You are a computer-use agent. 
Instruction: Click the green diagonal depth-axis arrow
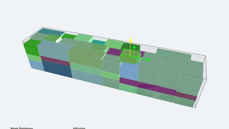point(134,47)
